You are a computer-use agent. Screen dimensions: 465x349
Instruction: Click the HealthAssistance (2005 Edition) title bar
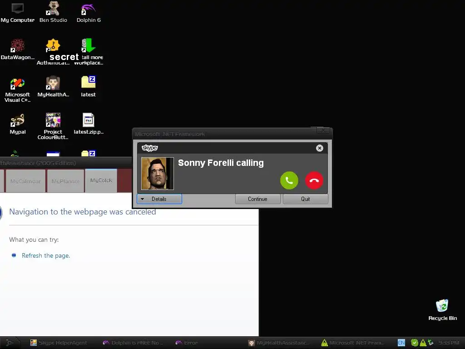pyautogui.click(x=66, y=163)
